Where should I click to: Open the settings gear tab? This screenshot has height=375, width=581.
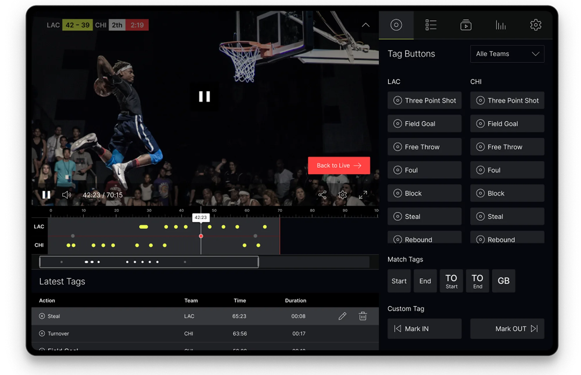tap(535, 25)
